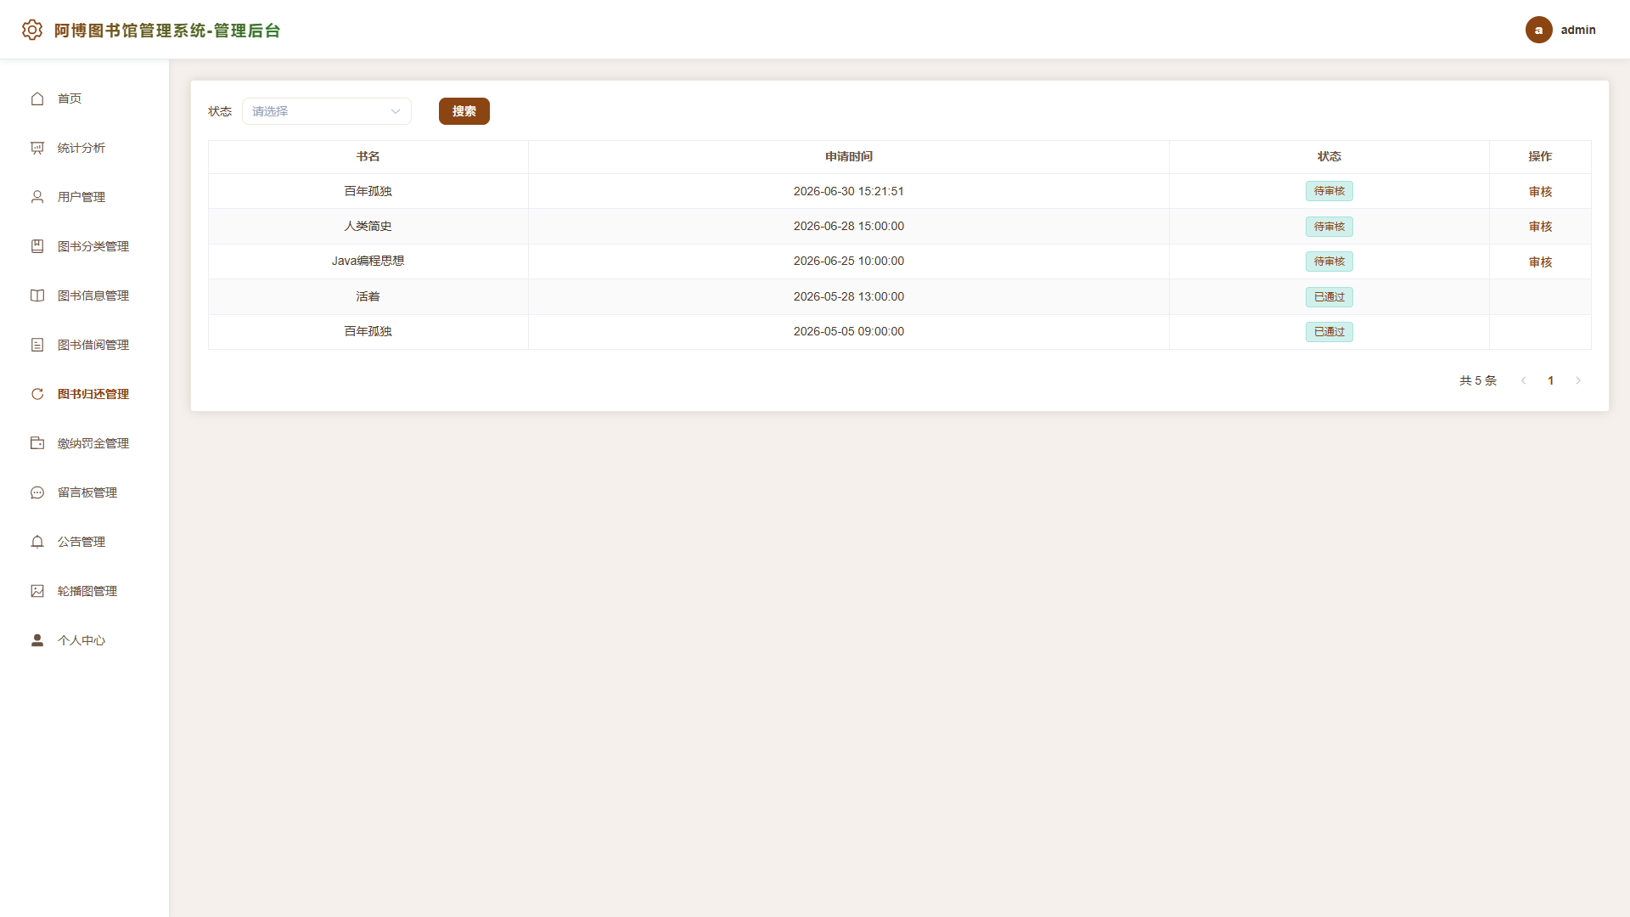Image resolution: width=1630 pixels, height=917 pixels.
Task: Click the open-book icon beside 图书信息管理
Action: [x=37, y=295]
